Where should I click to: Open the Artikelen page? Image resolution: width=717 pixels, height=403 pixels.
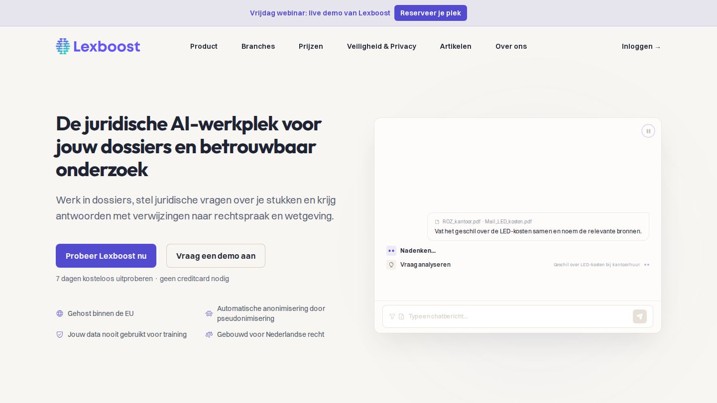point(456,46)
